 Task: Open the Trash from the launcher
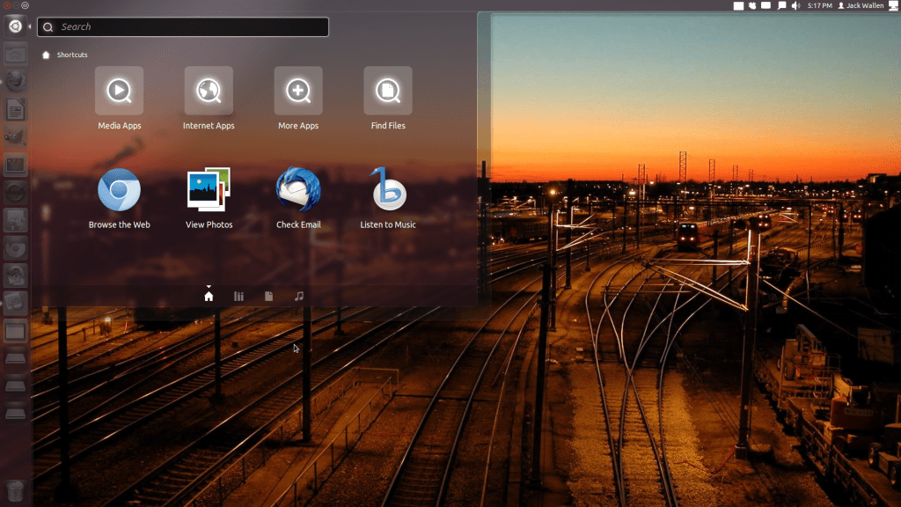point(14,491)
